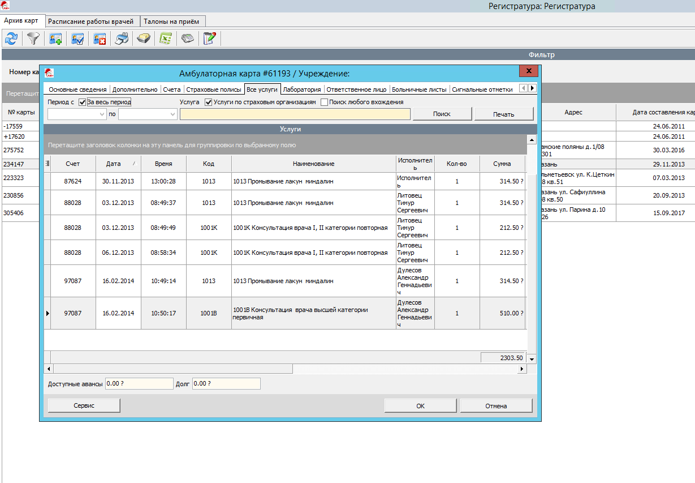Screen dimensions: 695x483
Task: Toggle 'Услуги по страховым организациям' checkbox
Action: click(x=209, y=102)
